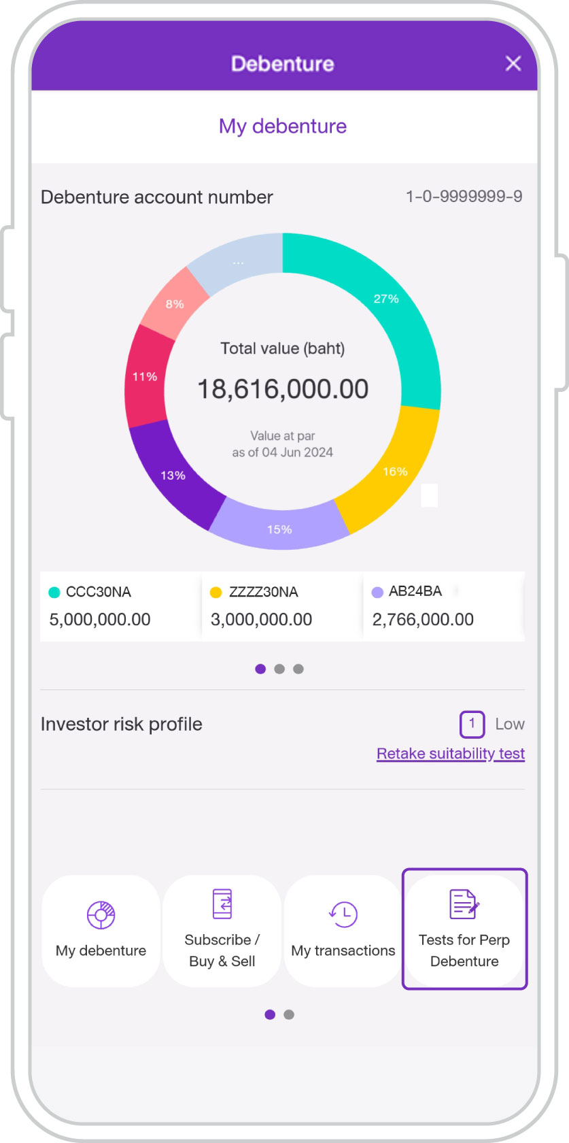Select the purple 13% chart segment
The image size is (569, 1143).
point(173,476)
